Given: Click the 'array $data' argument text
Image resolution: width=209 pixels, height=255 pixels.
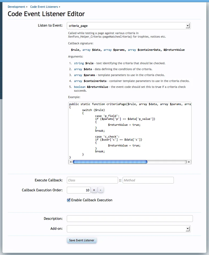Looking at the screenshot, I should click(83, 69).
